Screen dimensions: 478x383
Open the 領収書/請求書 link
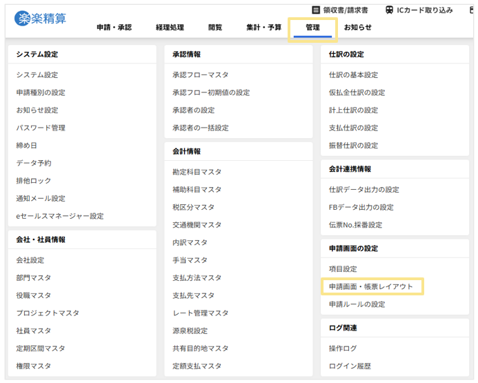click(346, 10)
